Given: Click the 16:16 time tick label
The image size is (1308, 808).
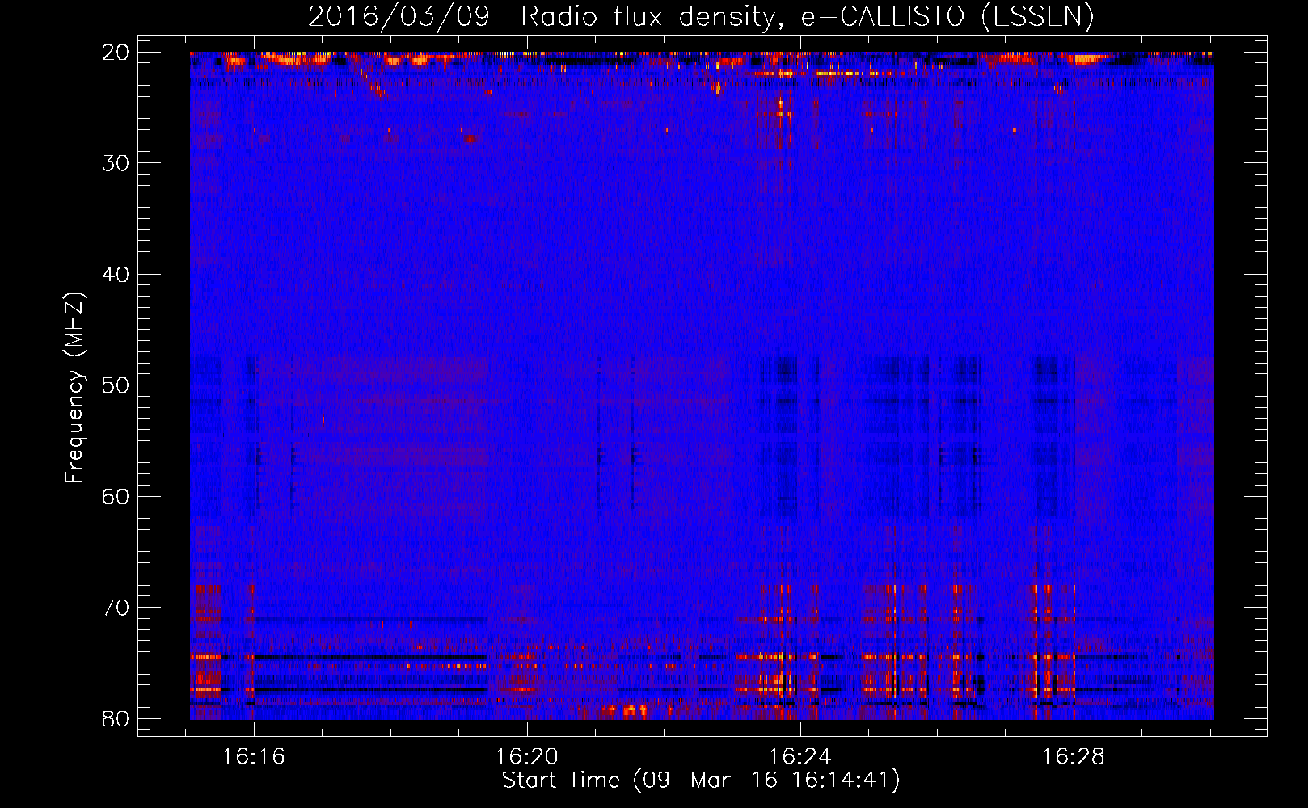Looking at the screenshot, I should (254, 757).
